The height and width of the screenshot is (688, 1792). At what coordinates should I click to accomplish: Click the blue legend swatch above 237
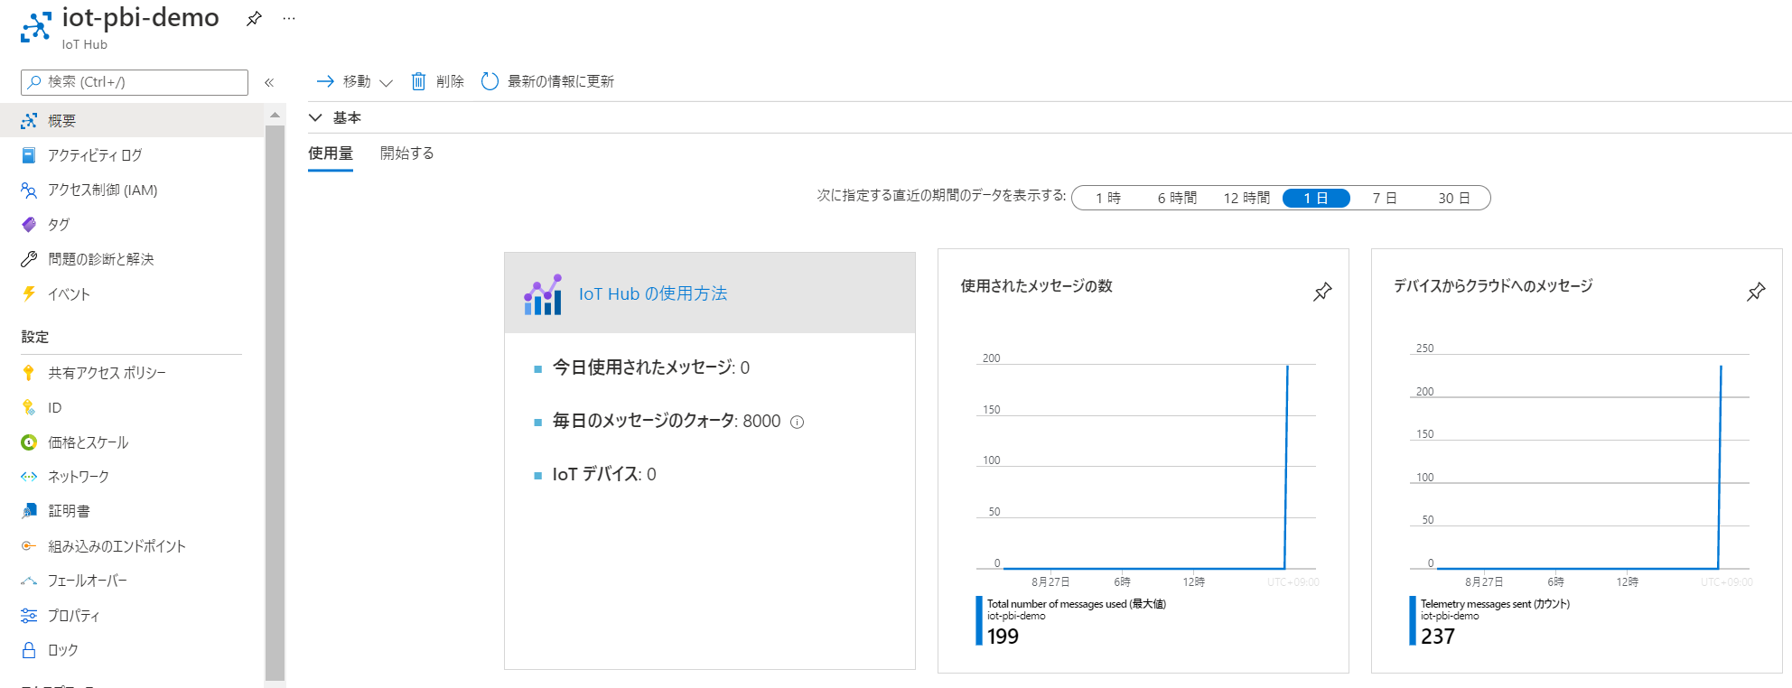coord(1413,620)
